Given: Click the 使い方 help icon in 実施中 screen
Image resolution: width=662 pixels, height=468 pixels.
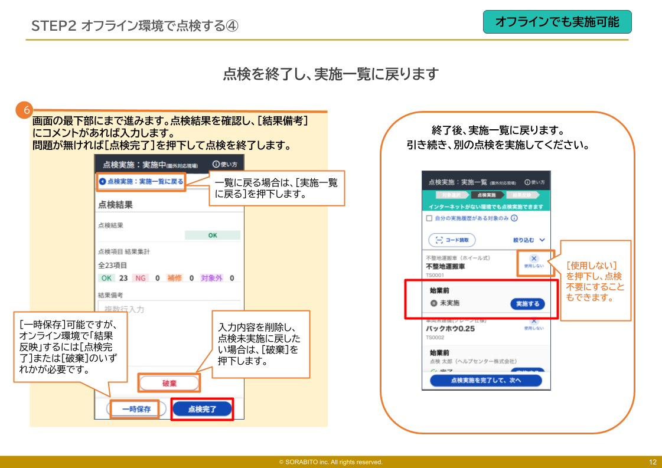Looking at the screenshot, I should tap(216, 165).
